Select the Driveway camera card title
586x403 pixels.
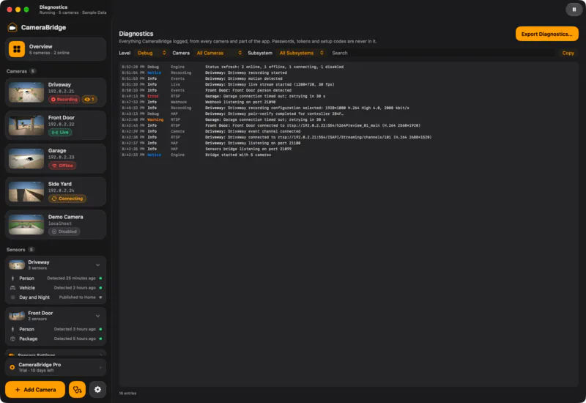(59, 85)
